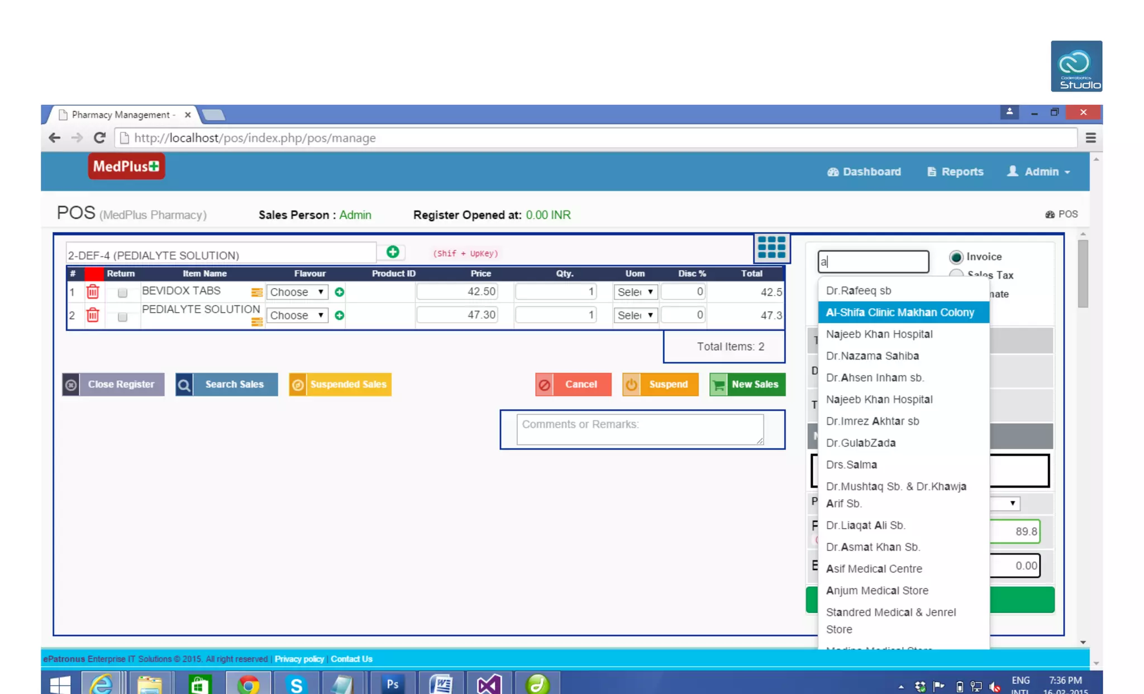
Task: Select Al-Shifa Clinic Makhan Colony suggestion
Action: (900, 313)
